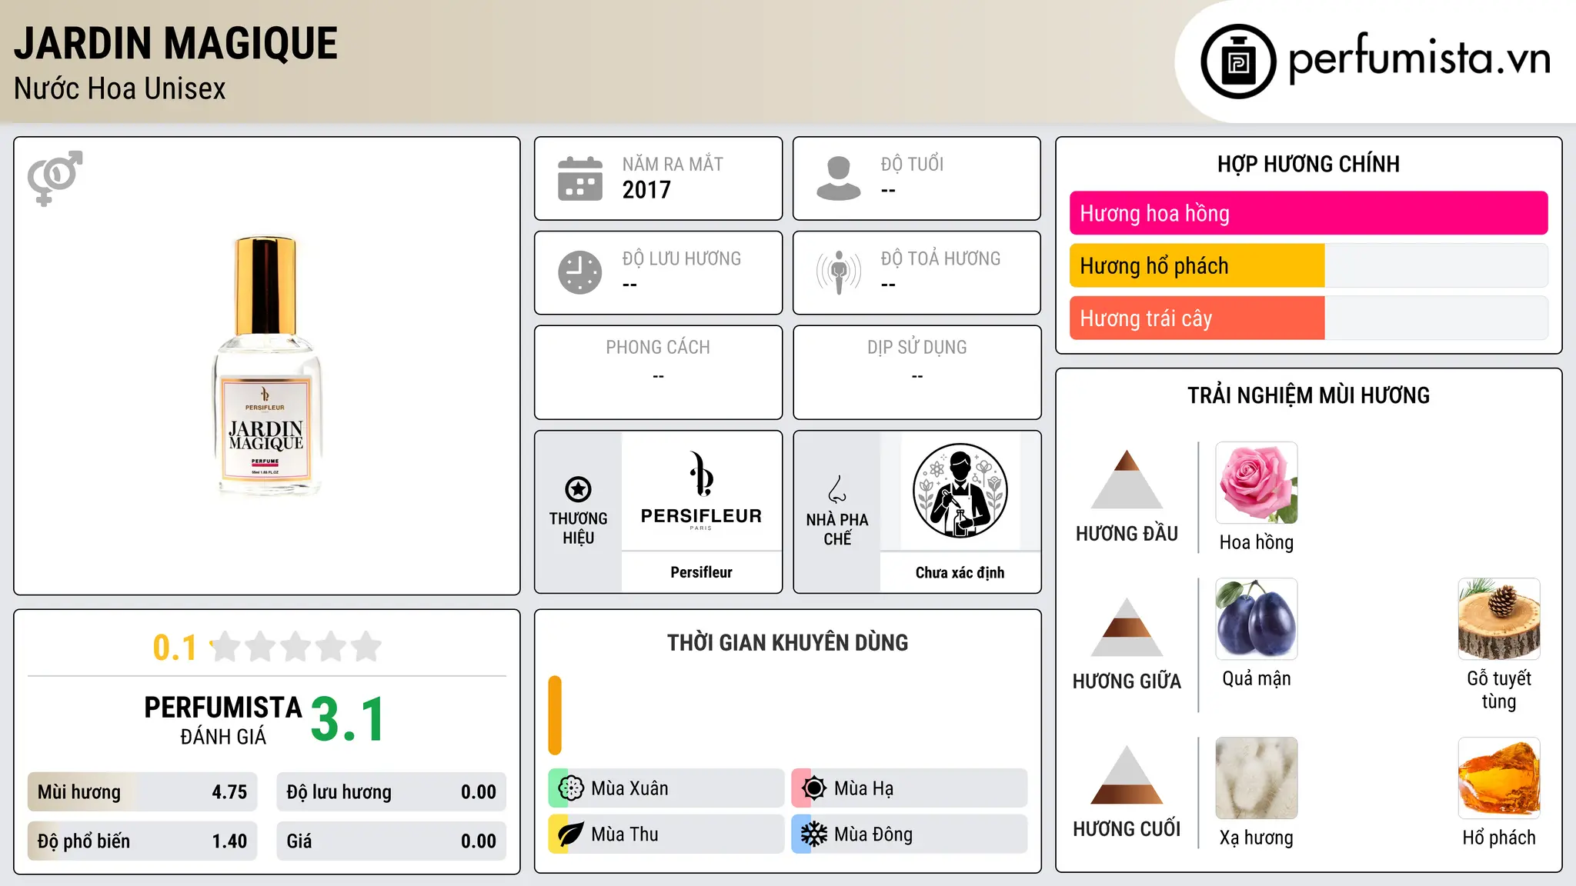Image resolution: width=1576 pixels, height=886 pixels.
Task: Select the Xạ hương musk note image
Action: pos(1257,778)
